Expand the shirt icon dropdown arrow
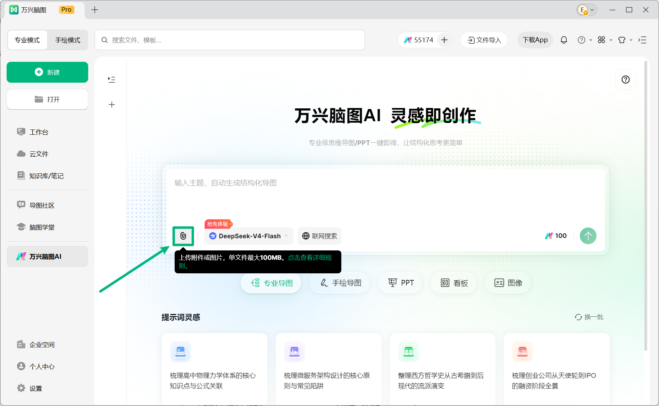The width and height of the screenshot is (659, 406). tap(631, 40)
